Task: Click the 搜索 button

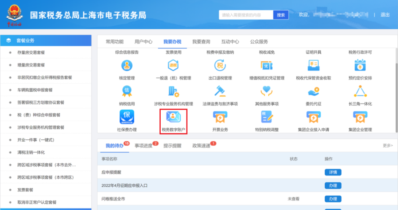Action: [x=280, y=15]
